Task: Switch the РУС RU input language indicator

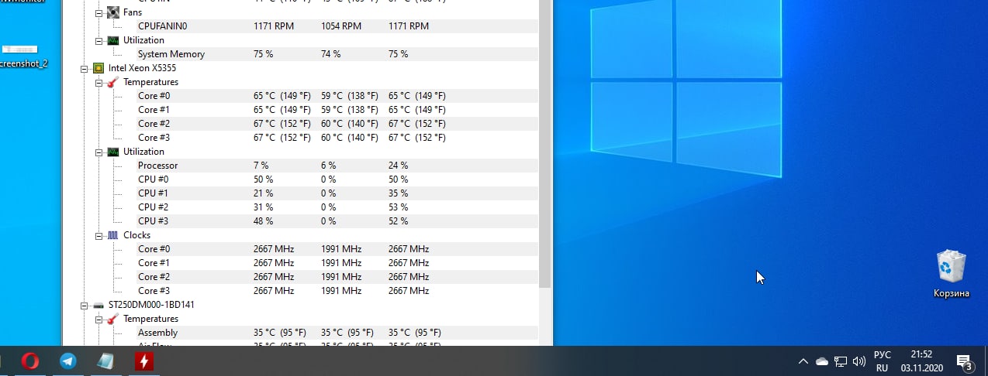Action: 883,361
